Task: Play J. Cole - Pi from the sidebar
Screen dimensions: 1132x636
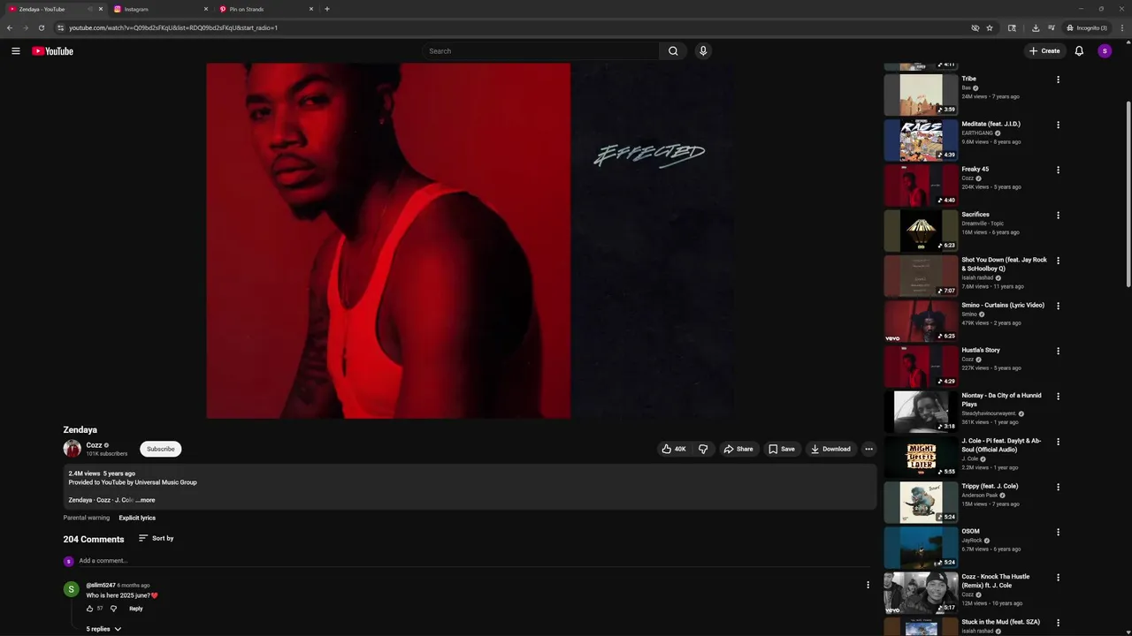Action: pos(921,457)
